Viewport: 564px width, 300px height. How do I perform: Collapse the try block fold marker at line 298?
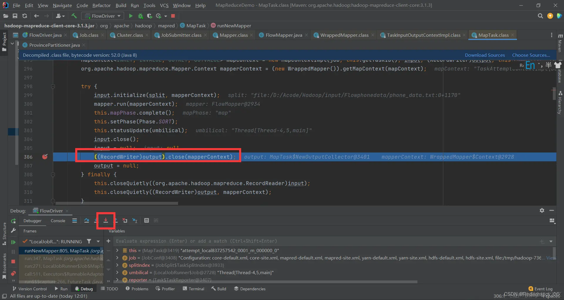coord(53,86)
